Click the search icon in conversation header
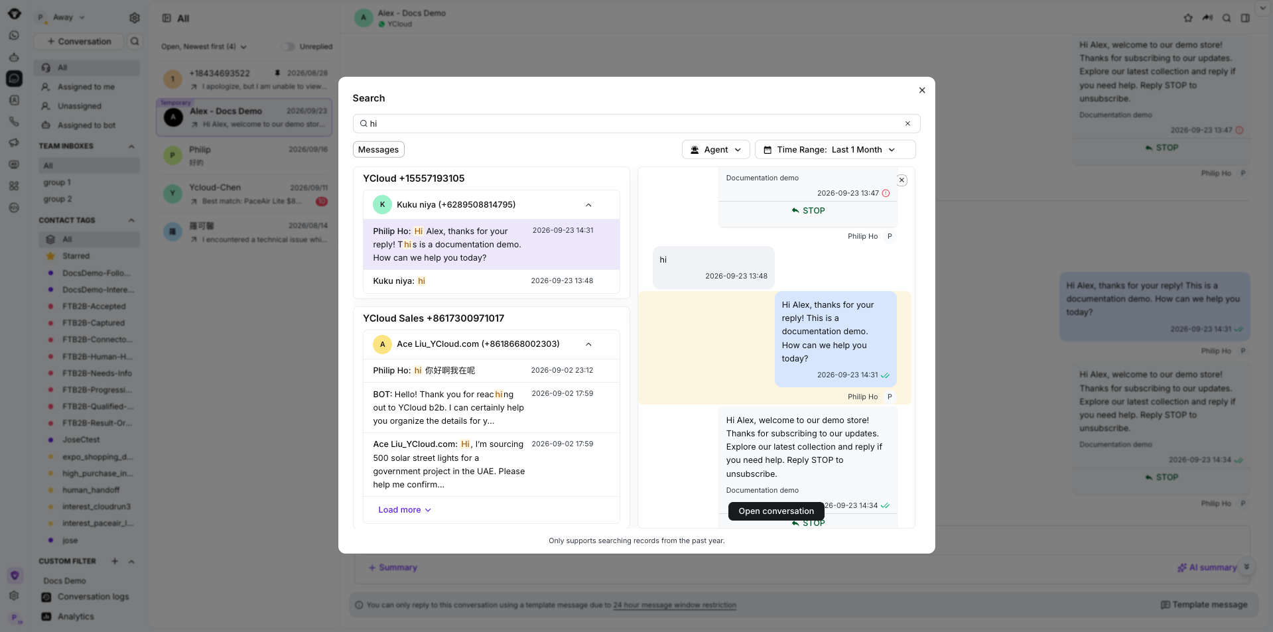The width and height of the screenshot is (1273, 632). point(1227,19)
